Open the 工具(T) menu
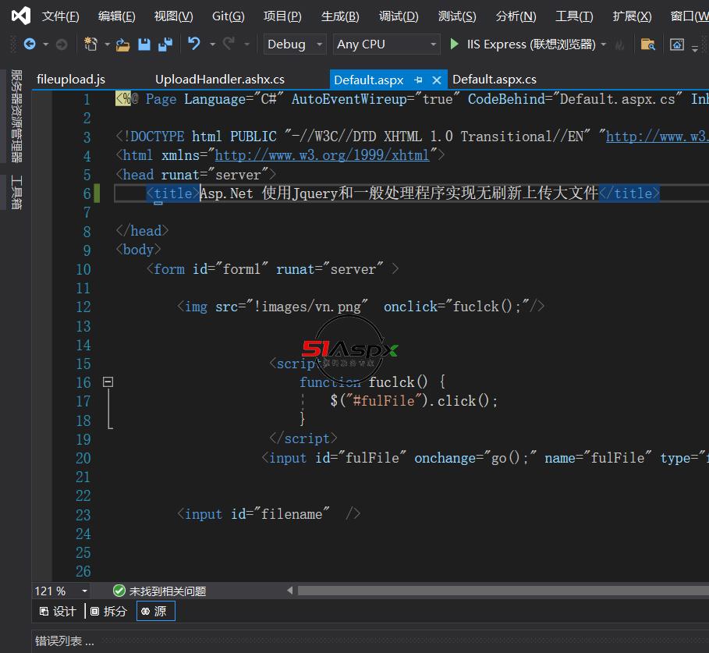Image resolution: width=709 pixels, height=653 pixels. pyautogui.click(x=574, y=16)
